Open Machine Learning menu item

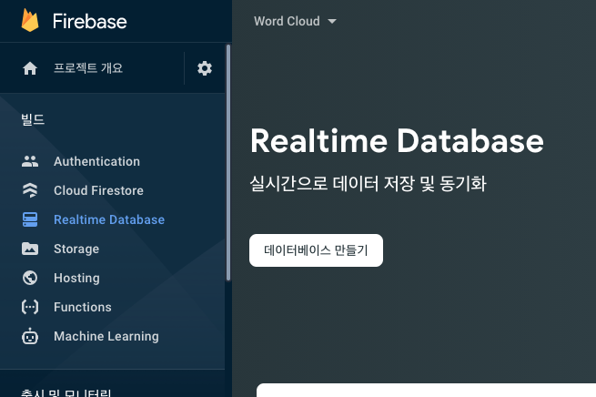click(106, 336)
